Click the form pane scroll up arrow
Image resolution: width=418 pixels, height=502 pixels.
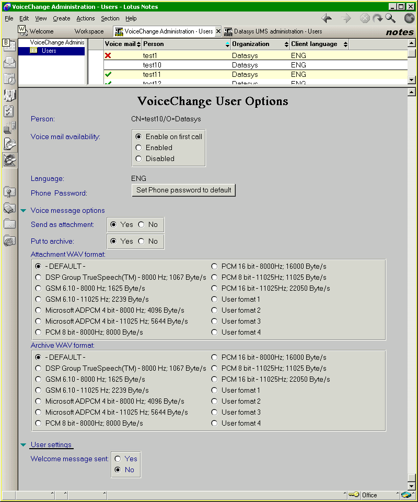412,93
